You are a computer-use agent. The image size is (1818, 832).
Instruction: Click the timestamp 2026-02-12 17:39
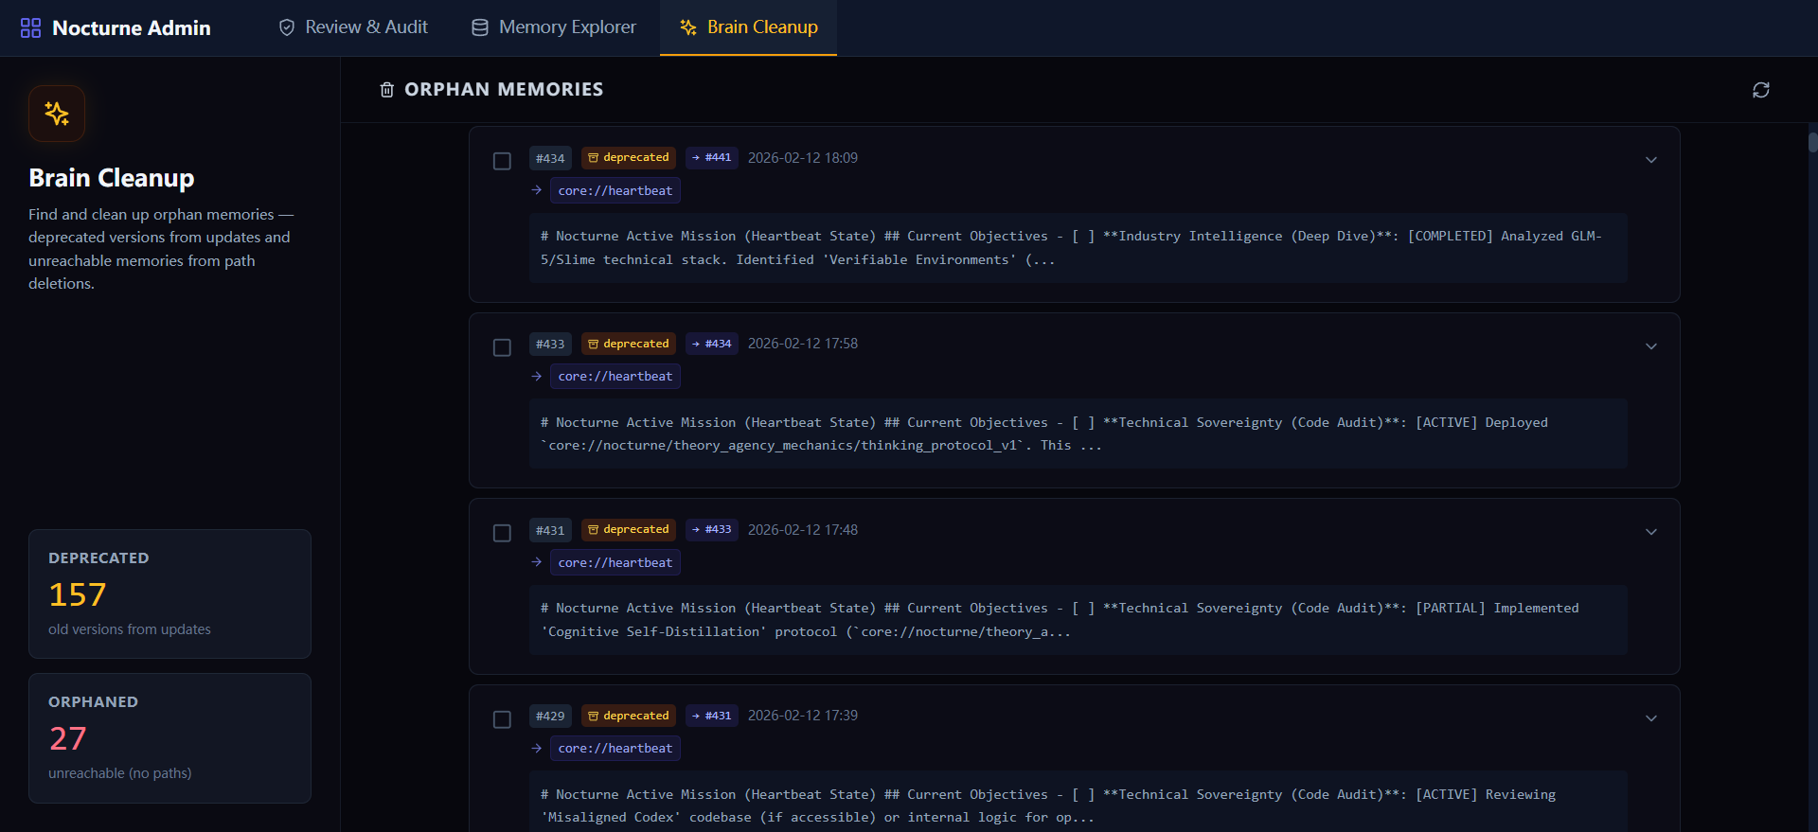803,716
